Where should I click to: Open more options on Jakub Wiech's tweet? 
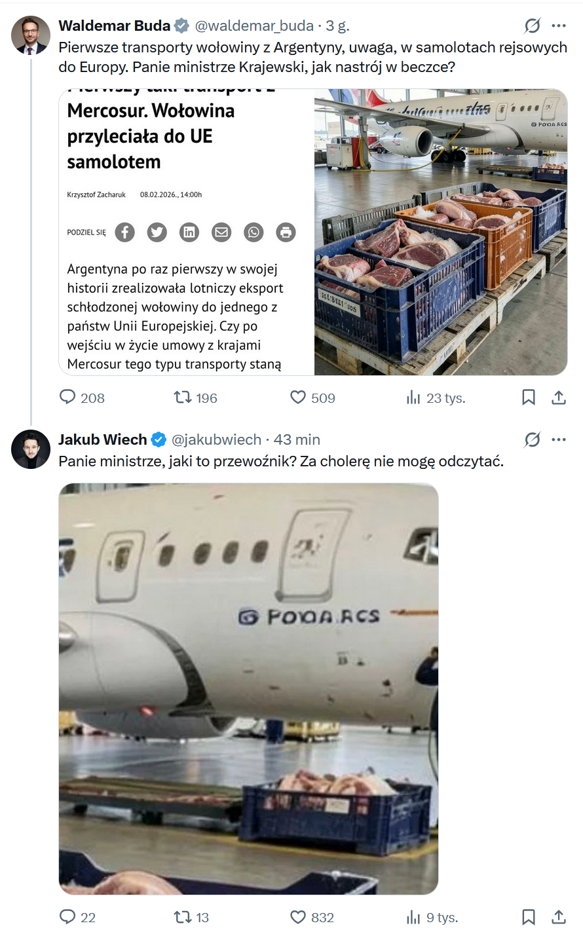pyautogui.click(x=559, y=439)
